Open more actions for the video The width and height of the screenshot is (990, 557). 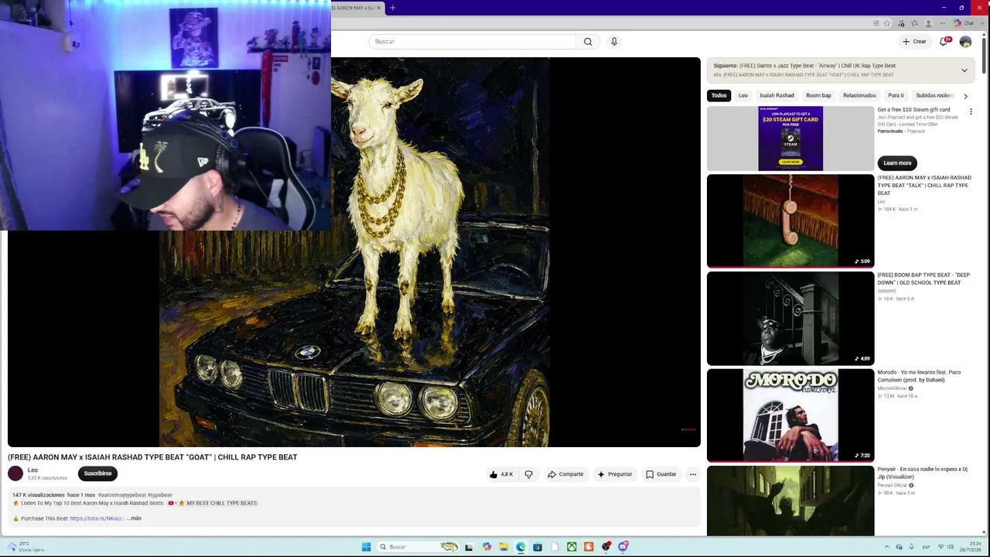[693, 474]
